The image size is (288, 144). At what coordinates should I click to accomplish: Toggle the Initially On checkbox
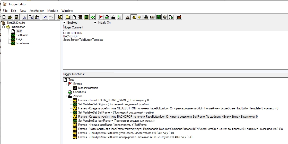95,23
